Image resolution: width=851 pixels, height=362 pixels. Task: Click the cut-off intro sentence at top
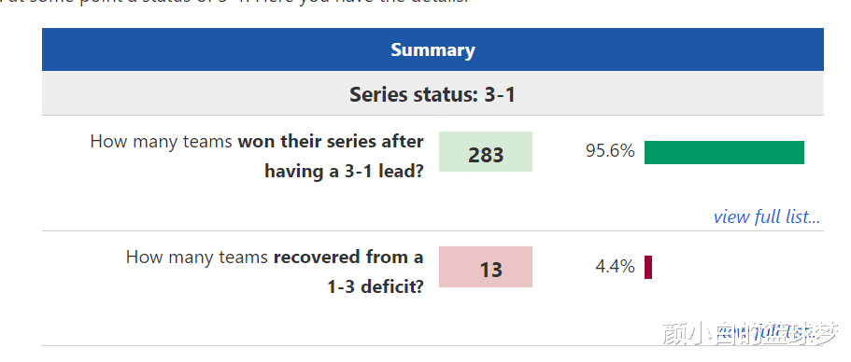click(234, 3)
